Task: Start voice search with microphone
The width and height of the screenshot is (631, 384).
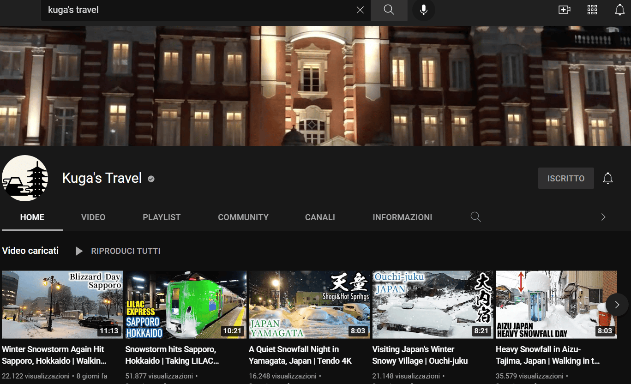Action: (424, 10)
